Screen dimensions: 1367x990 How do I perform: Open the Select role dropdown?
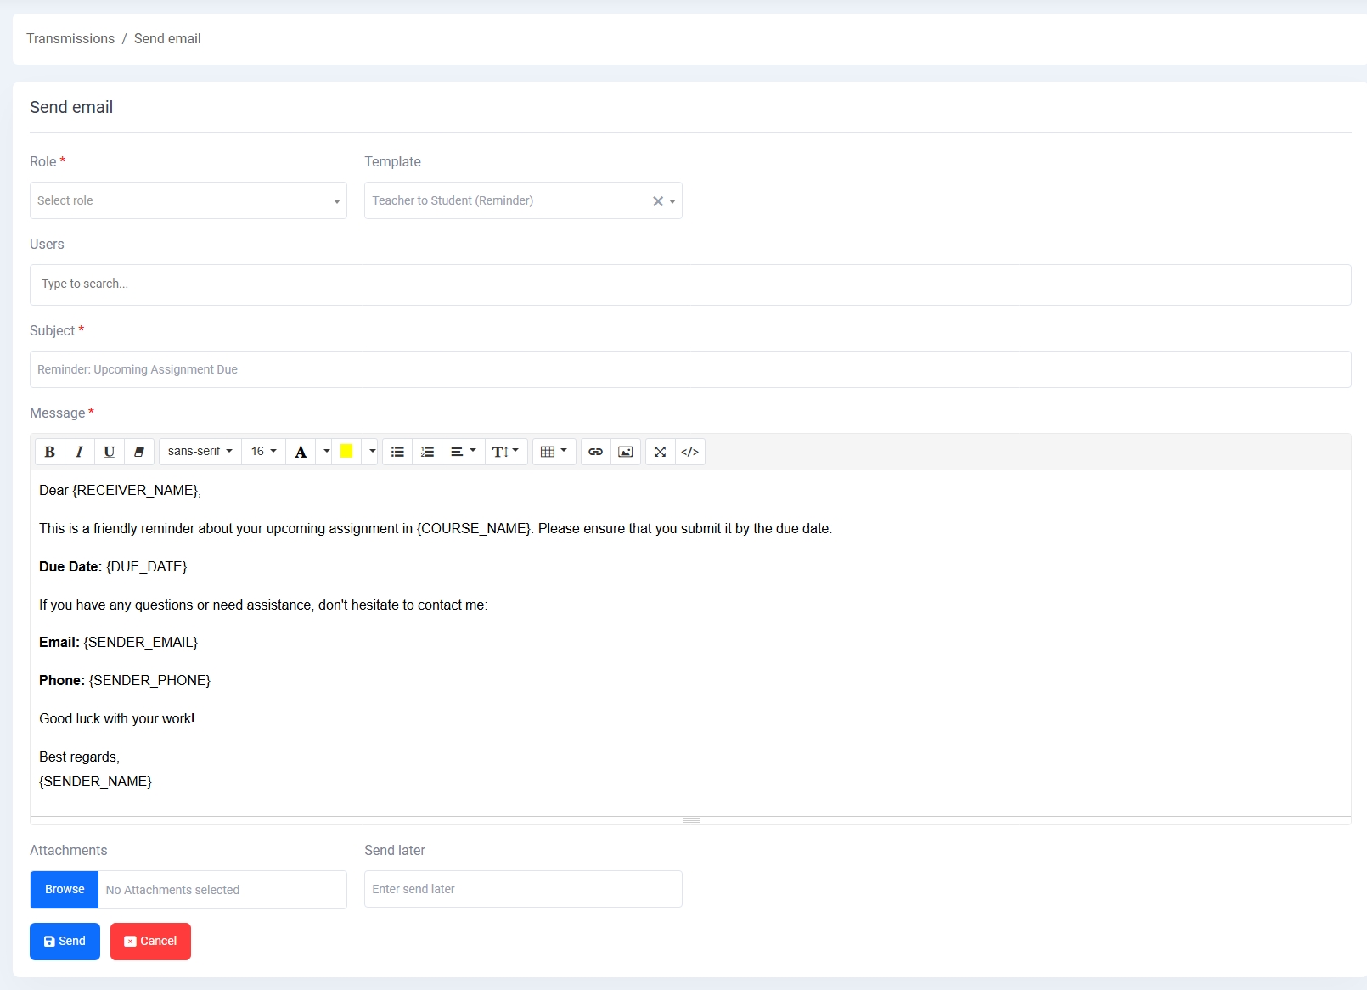[188, 200]
